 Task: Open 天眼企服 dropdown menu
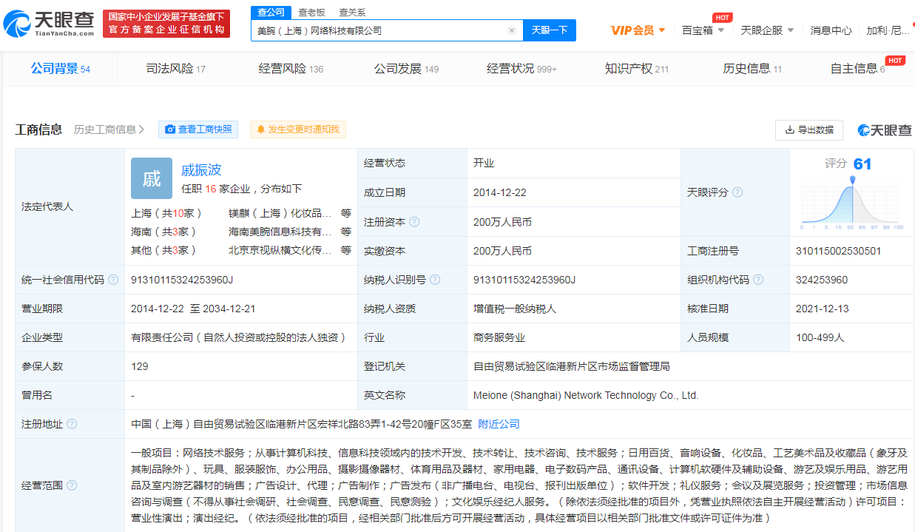(x=767, y=30)
